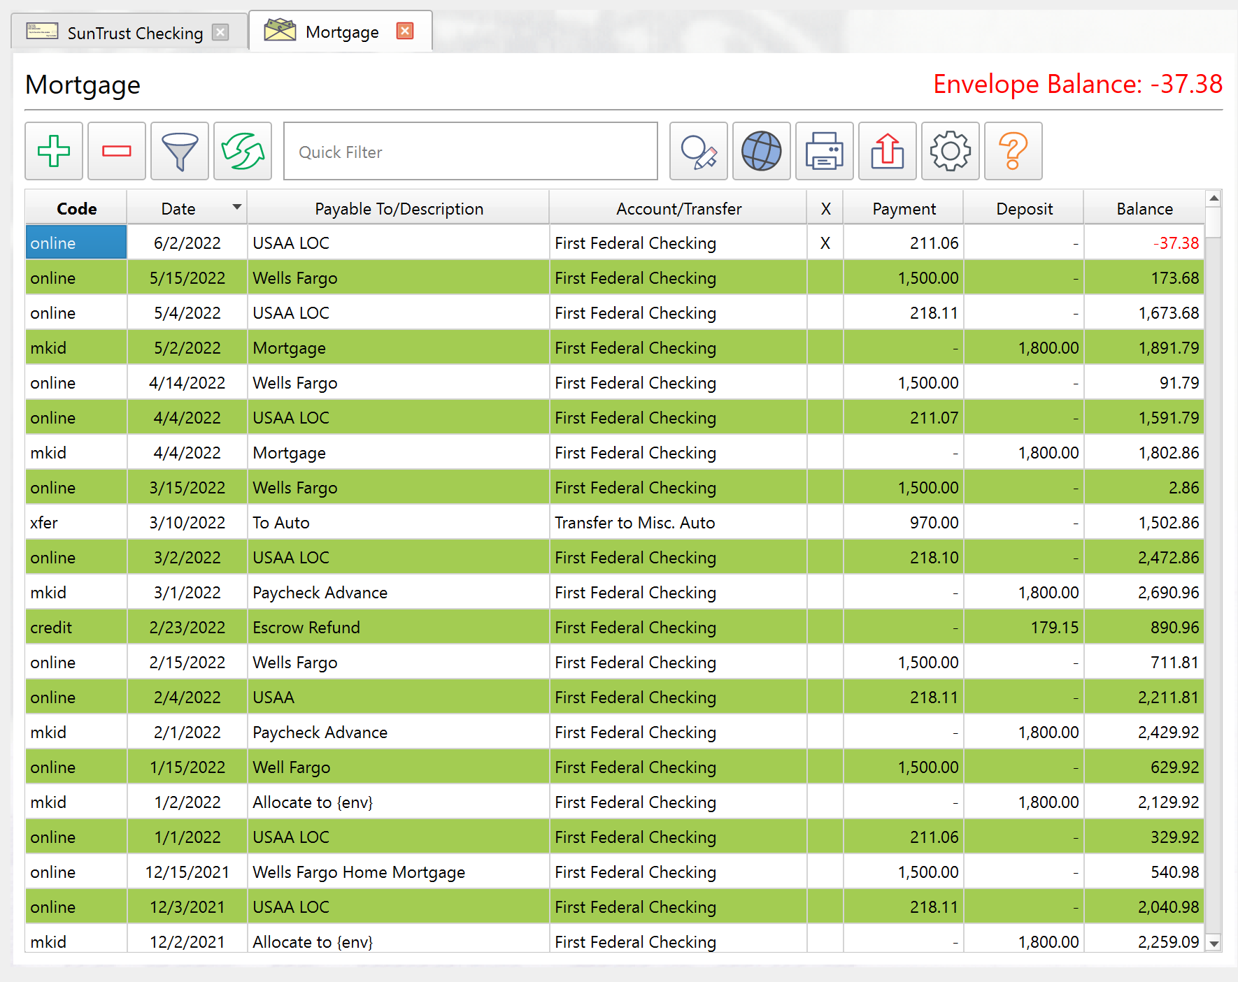
Task: Select 'Transfer to Misc. Auto' cell
Action: click(x=678, y=522)
